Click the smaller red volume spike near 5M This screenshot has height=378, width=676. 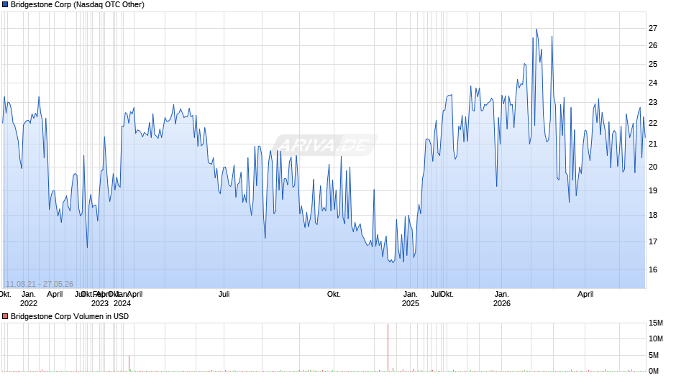(129, 364)
